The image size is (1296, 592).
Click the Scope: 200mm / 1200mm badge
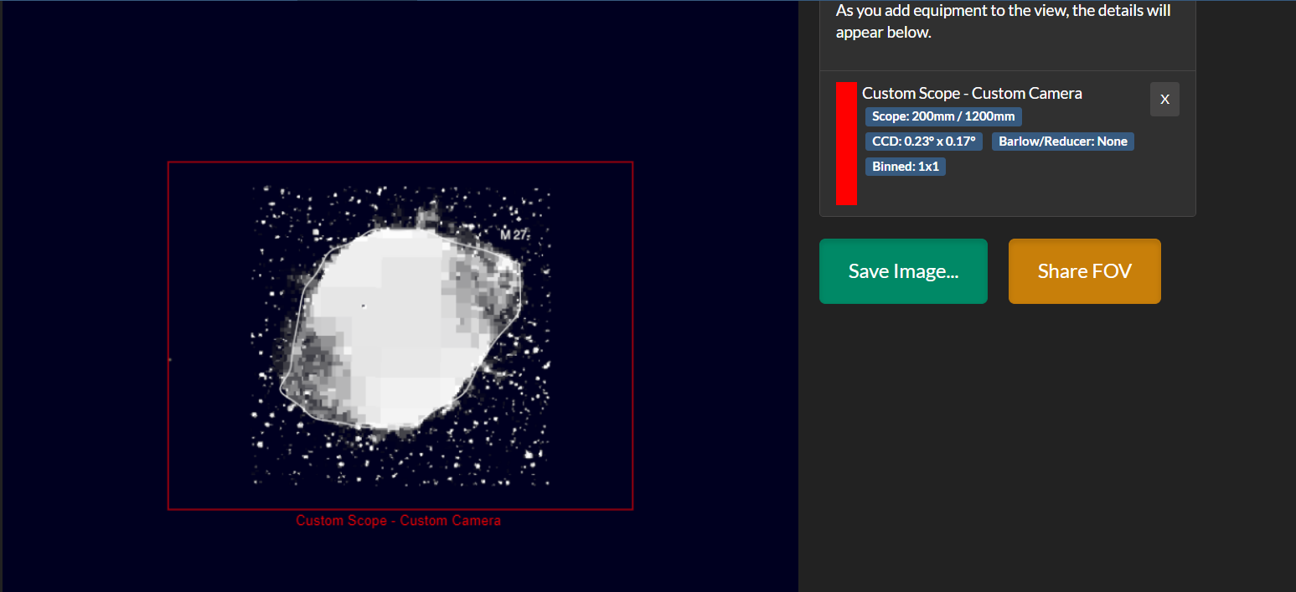(943, 116)
